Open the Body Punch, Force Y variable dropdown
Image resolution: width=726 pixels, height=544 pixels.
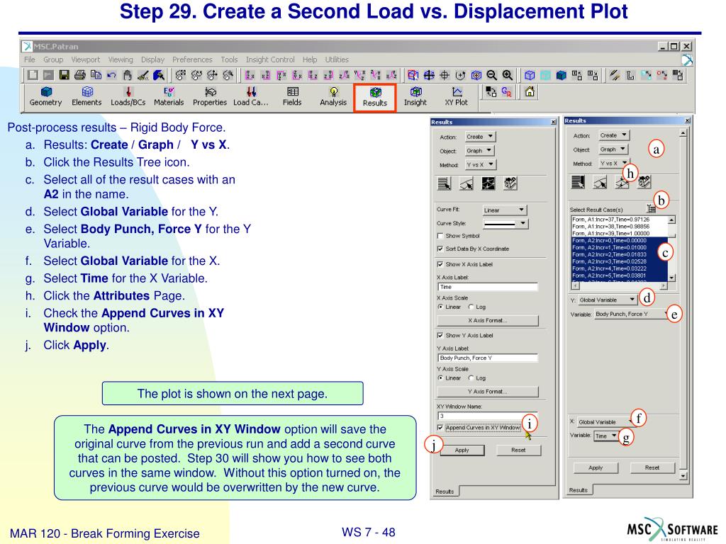[632, 314]
